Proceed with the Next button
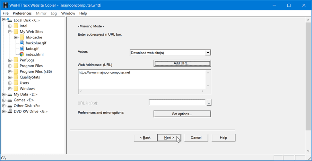Viewport: 312px width, 161px height. pyautogui.click(x=169, y=137)
